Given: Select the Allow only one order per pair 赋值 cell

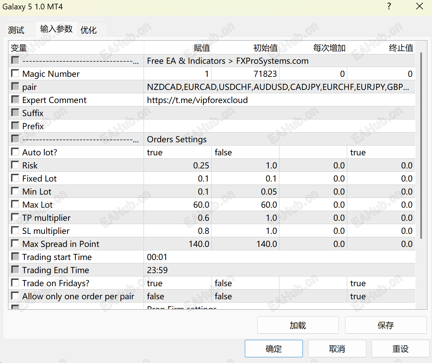Looking at the screenshot, I should 178,296.
